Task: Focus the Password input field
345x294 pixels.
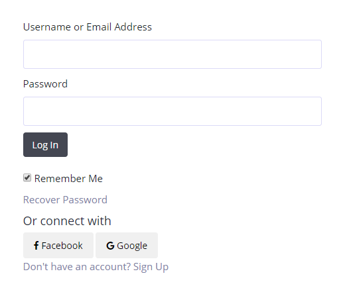Action: pyautogui.click(x=172, y=111)
